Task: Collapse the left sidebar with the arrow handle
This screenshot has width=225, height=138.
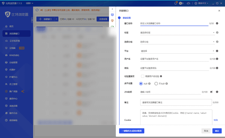Action: [32, 20]
